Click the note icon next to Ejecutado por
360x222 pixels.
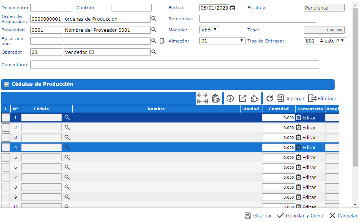(x=162, y=41)
